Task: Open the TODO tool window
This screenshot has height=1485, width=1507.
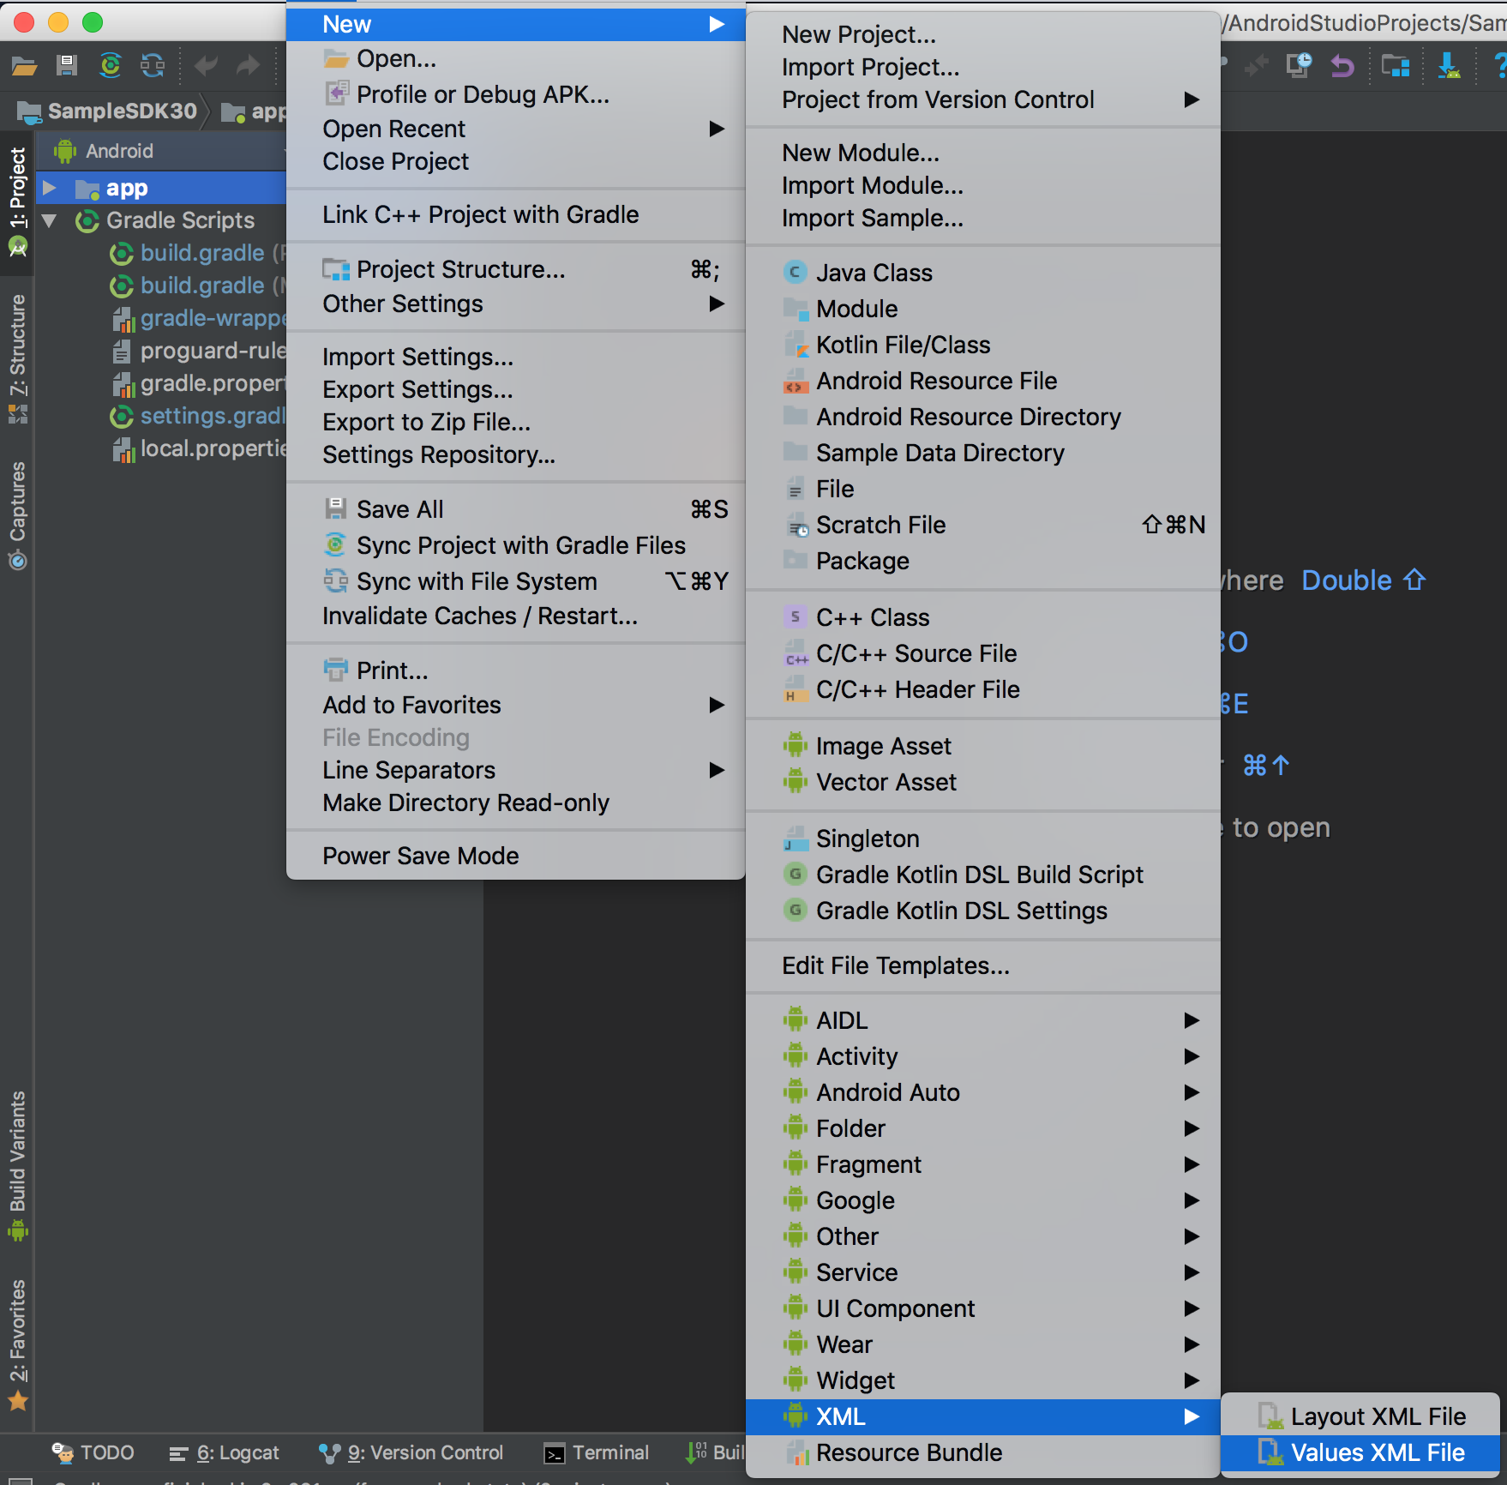Action: pyautogui.click(x=93, y=1452)
